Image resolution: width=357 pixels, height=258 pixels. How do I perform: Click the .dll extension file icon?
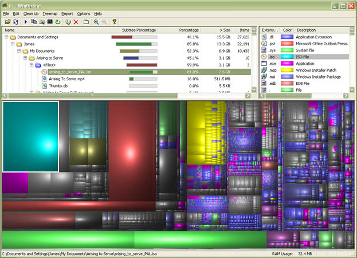(x=264, y=37)
